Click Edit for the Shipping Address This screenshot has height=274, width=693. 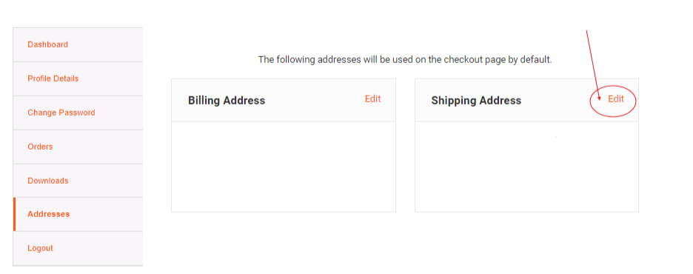click(616, 99)
